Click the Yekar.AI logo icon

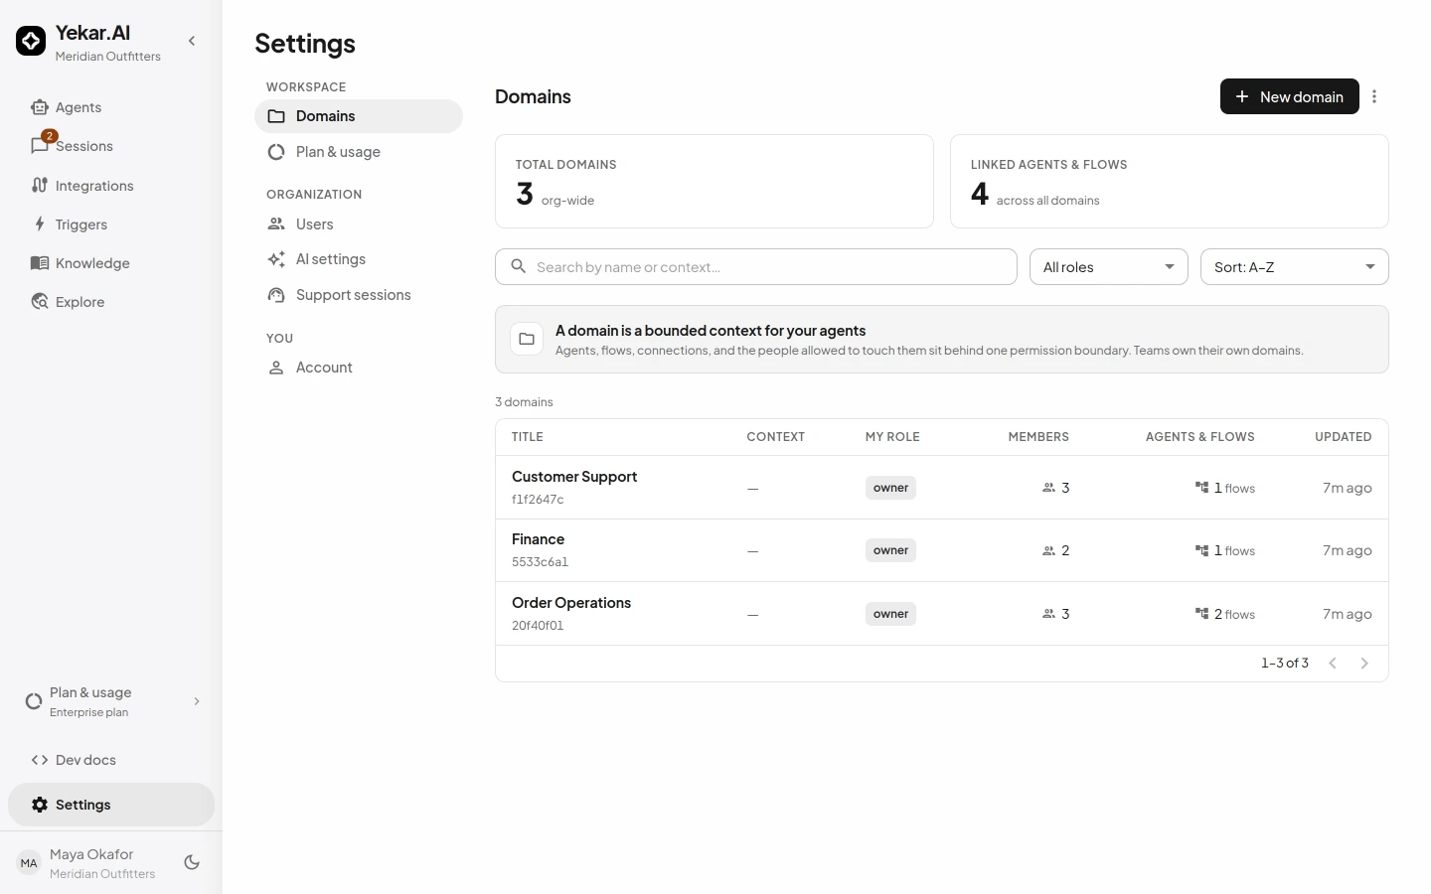31,41
